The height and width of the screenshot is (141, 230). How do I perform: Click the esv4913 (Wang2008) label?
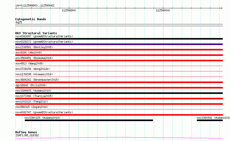[x=29, y=63]
